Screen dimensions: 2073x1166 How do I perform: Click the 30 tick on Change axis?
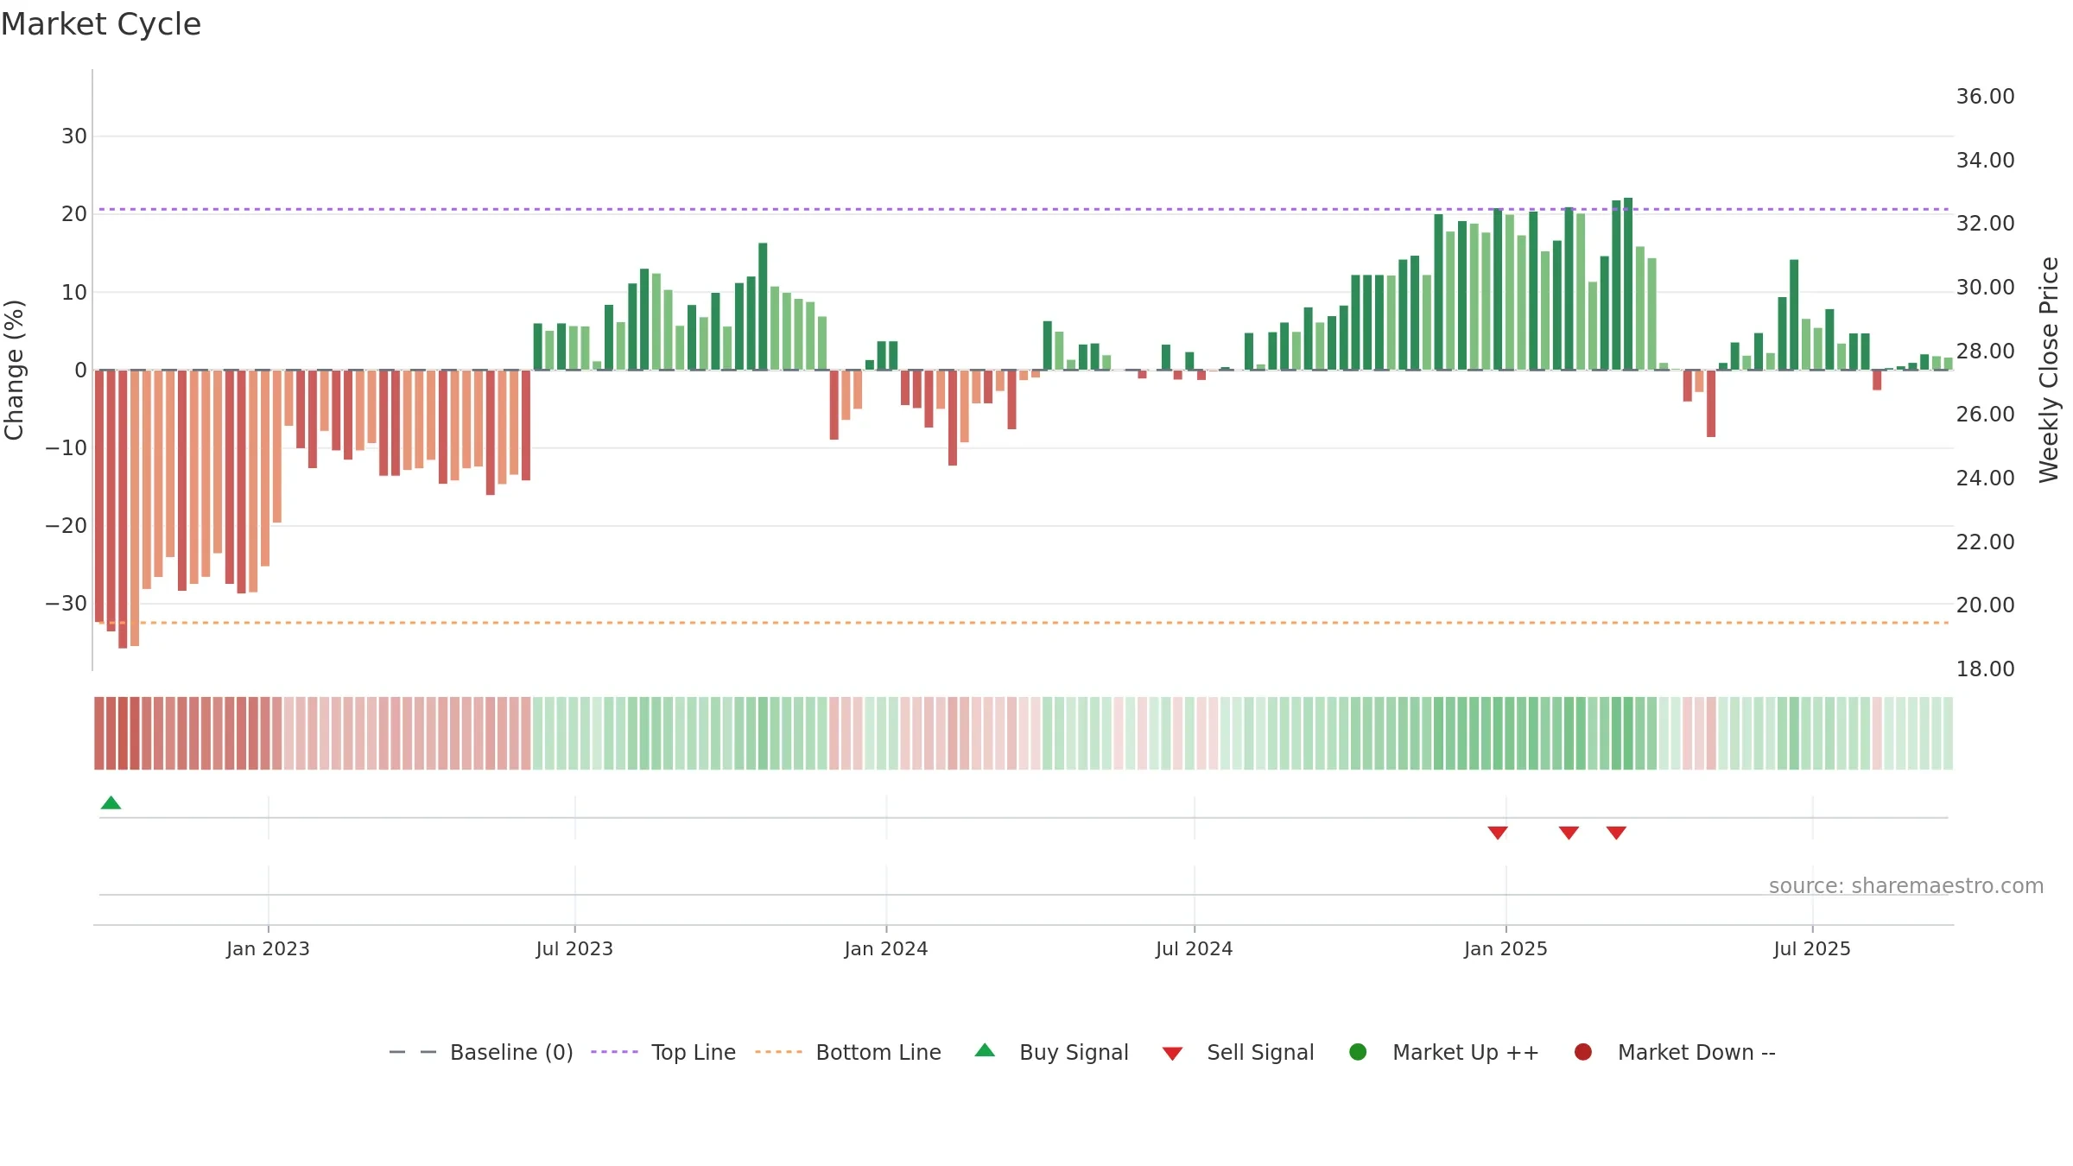point(74,136)
